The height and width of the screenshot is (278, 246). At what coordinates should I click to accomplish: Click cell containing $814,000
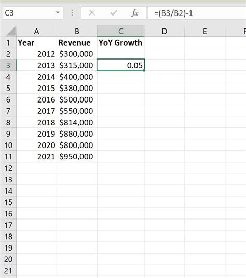[77, 122]
